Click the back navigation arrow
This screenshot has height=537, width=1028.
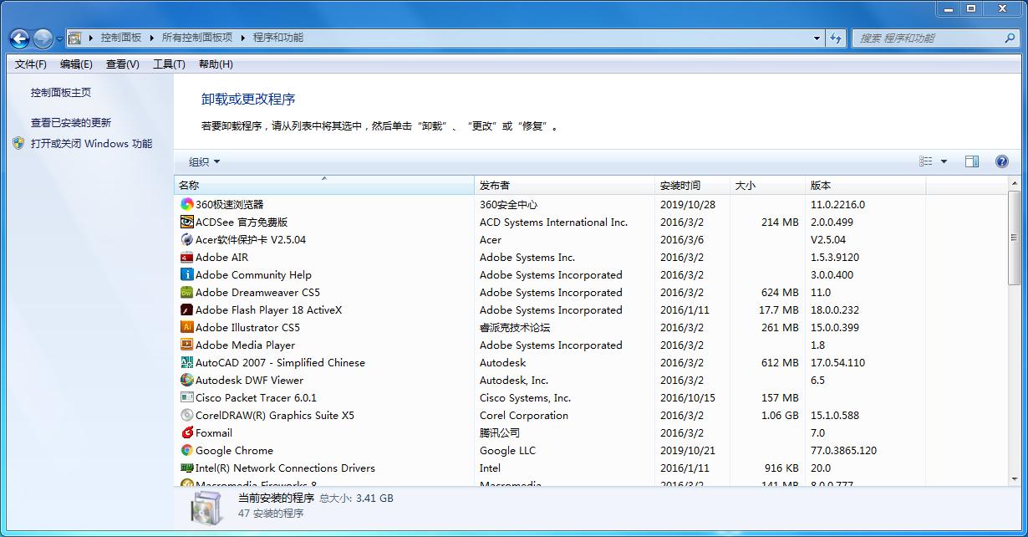[18, 38]
